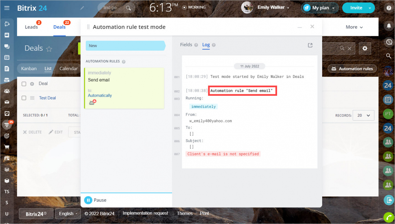The width and height of the screenshot is (395, 224).
Task: Open the Deals settings gear
Action: click(365, 49)
